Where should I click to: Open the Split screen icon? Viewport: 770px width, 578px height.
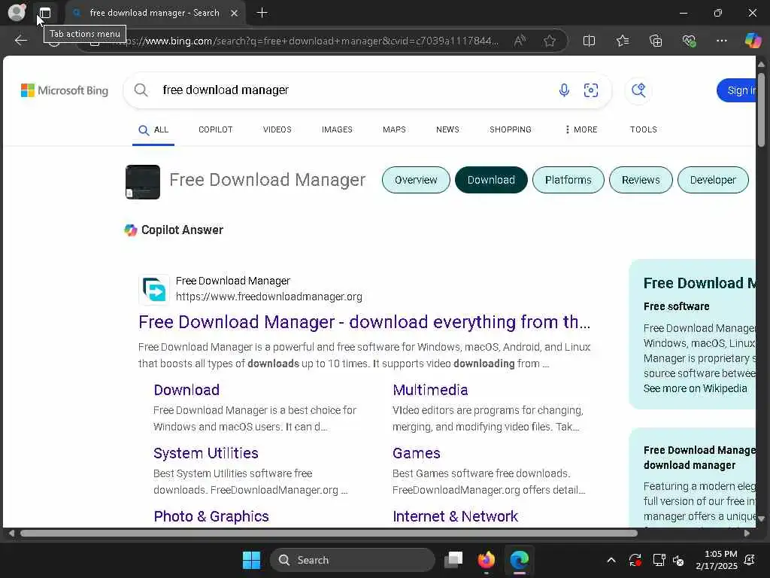(589, 41)
